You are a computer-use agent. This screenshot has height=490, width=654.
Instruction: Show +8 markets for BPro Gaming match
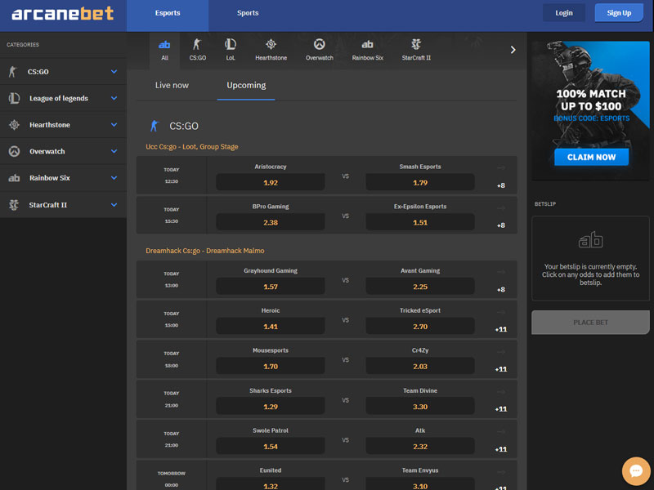(501, 225)
